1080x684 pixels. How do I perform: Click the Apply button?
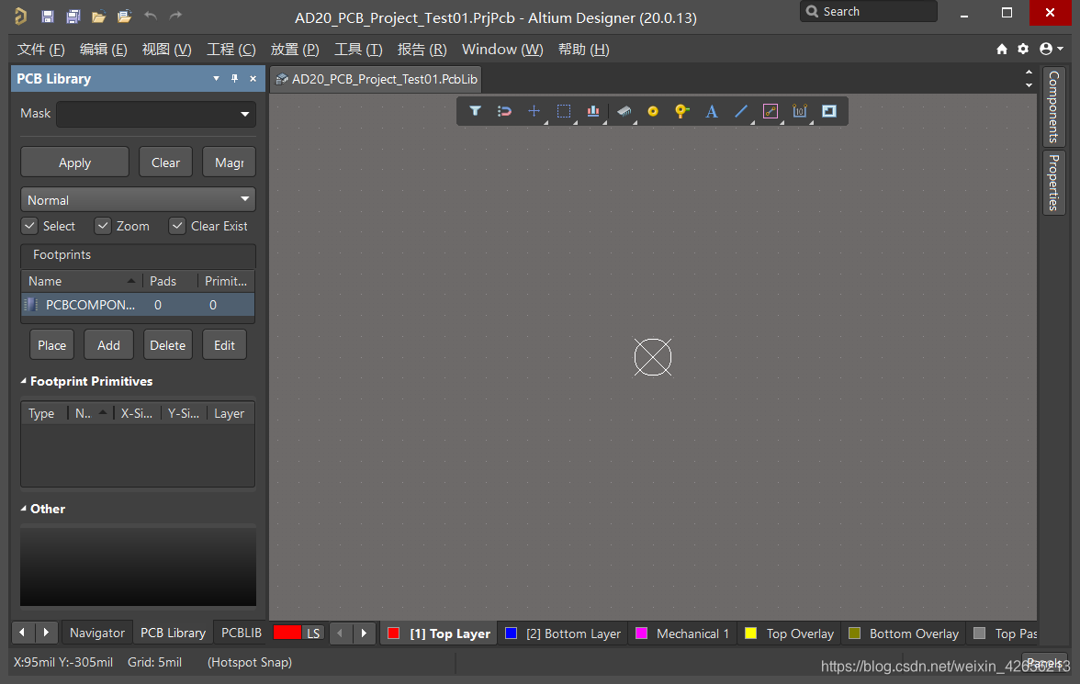[x=74, y=163]
